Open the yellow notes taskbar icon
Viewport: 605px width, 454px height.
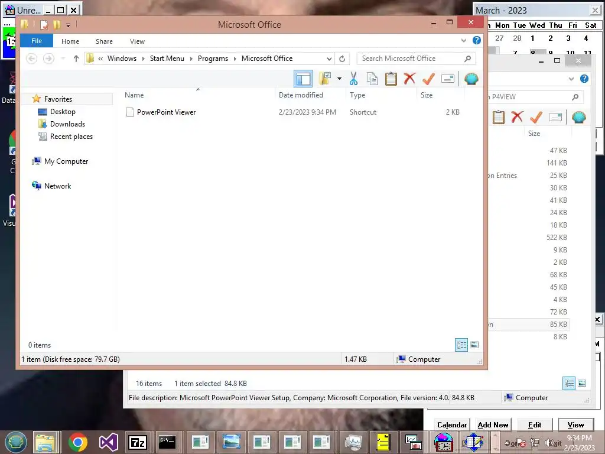pyautogui.click(x=383, y=442)
